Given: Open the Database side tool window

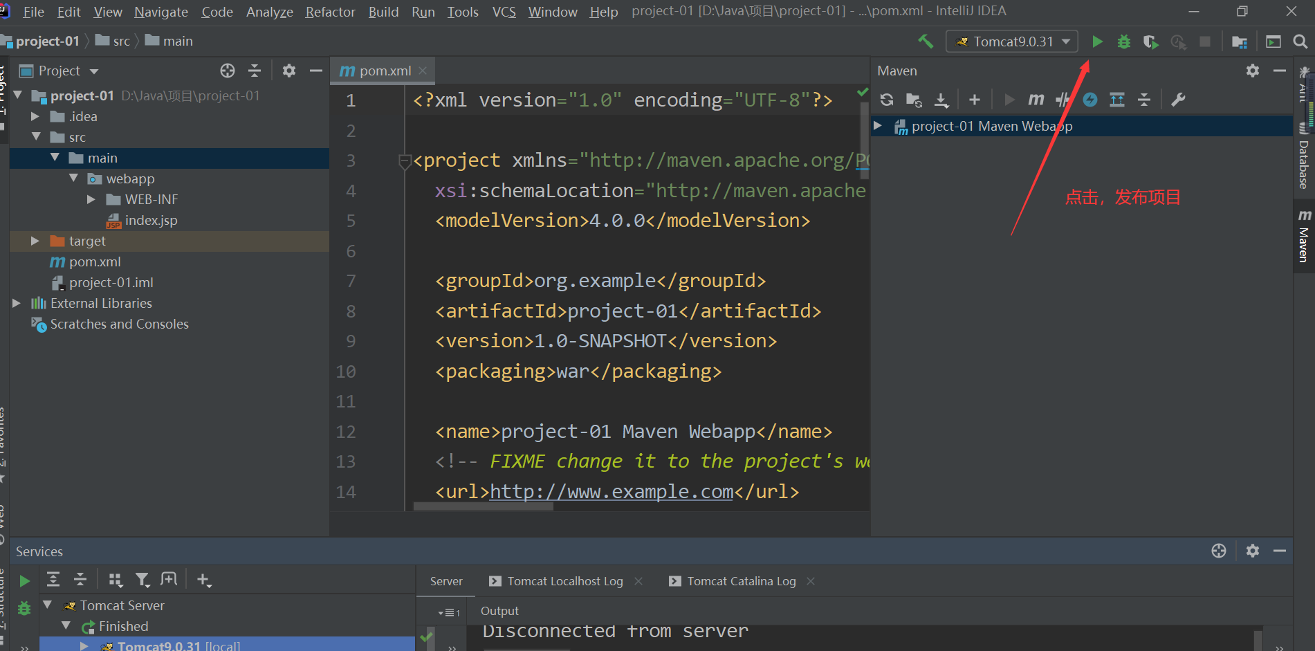Looking at the screenshot, I should [x=1303, y=158].
